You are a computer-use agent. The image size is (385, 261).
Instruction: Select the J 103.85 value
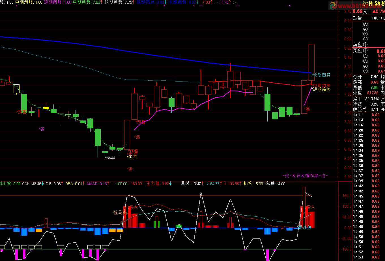click(233, 184)
